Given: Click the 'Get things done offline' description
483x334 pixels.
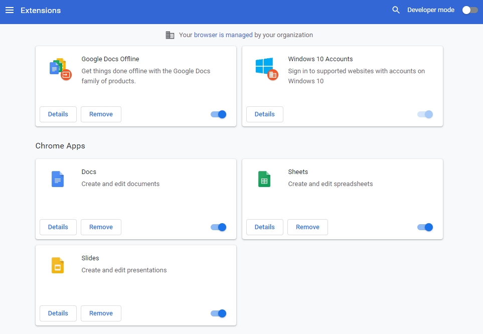Looking at the screenshot, I should tap(145, 76).
